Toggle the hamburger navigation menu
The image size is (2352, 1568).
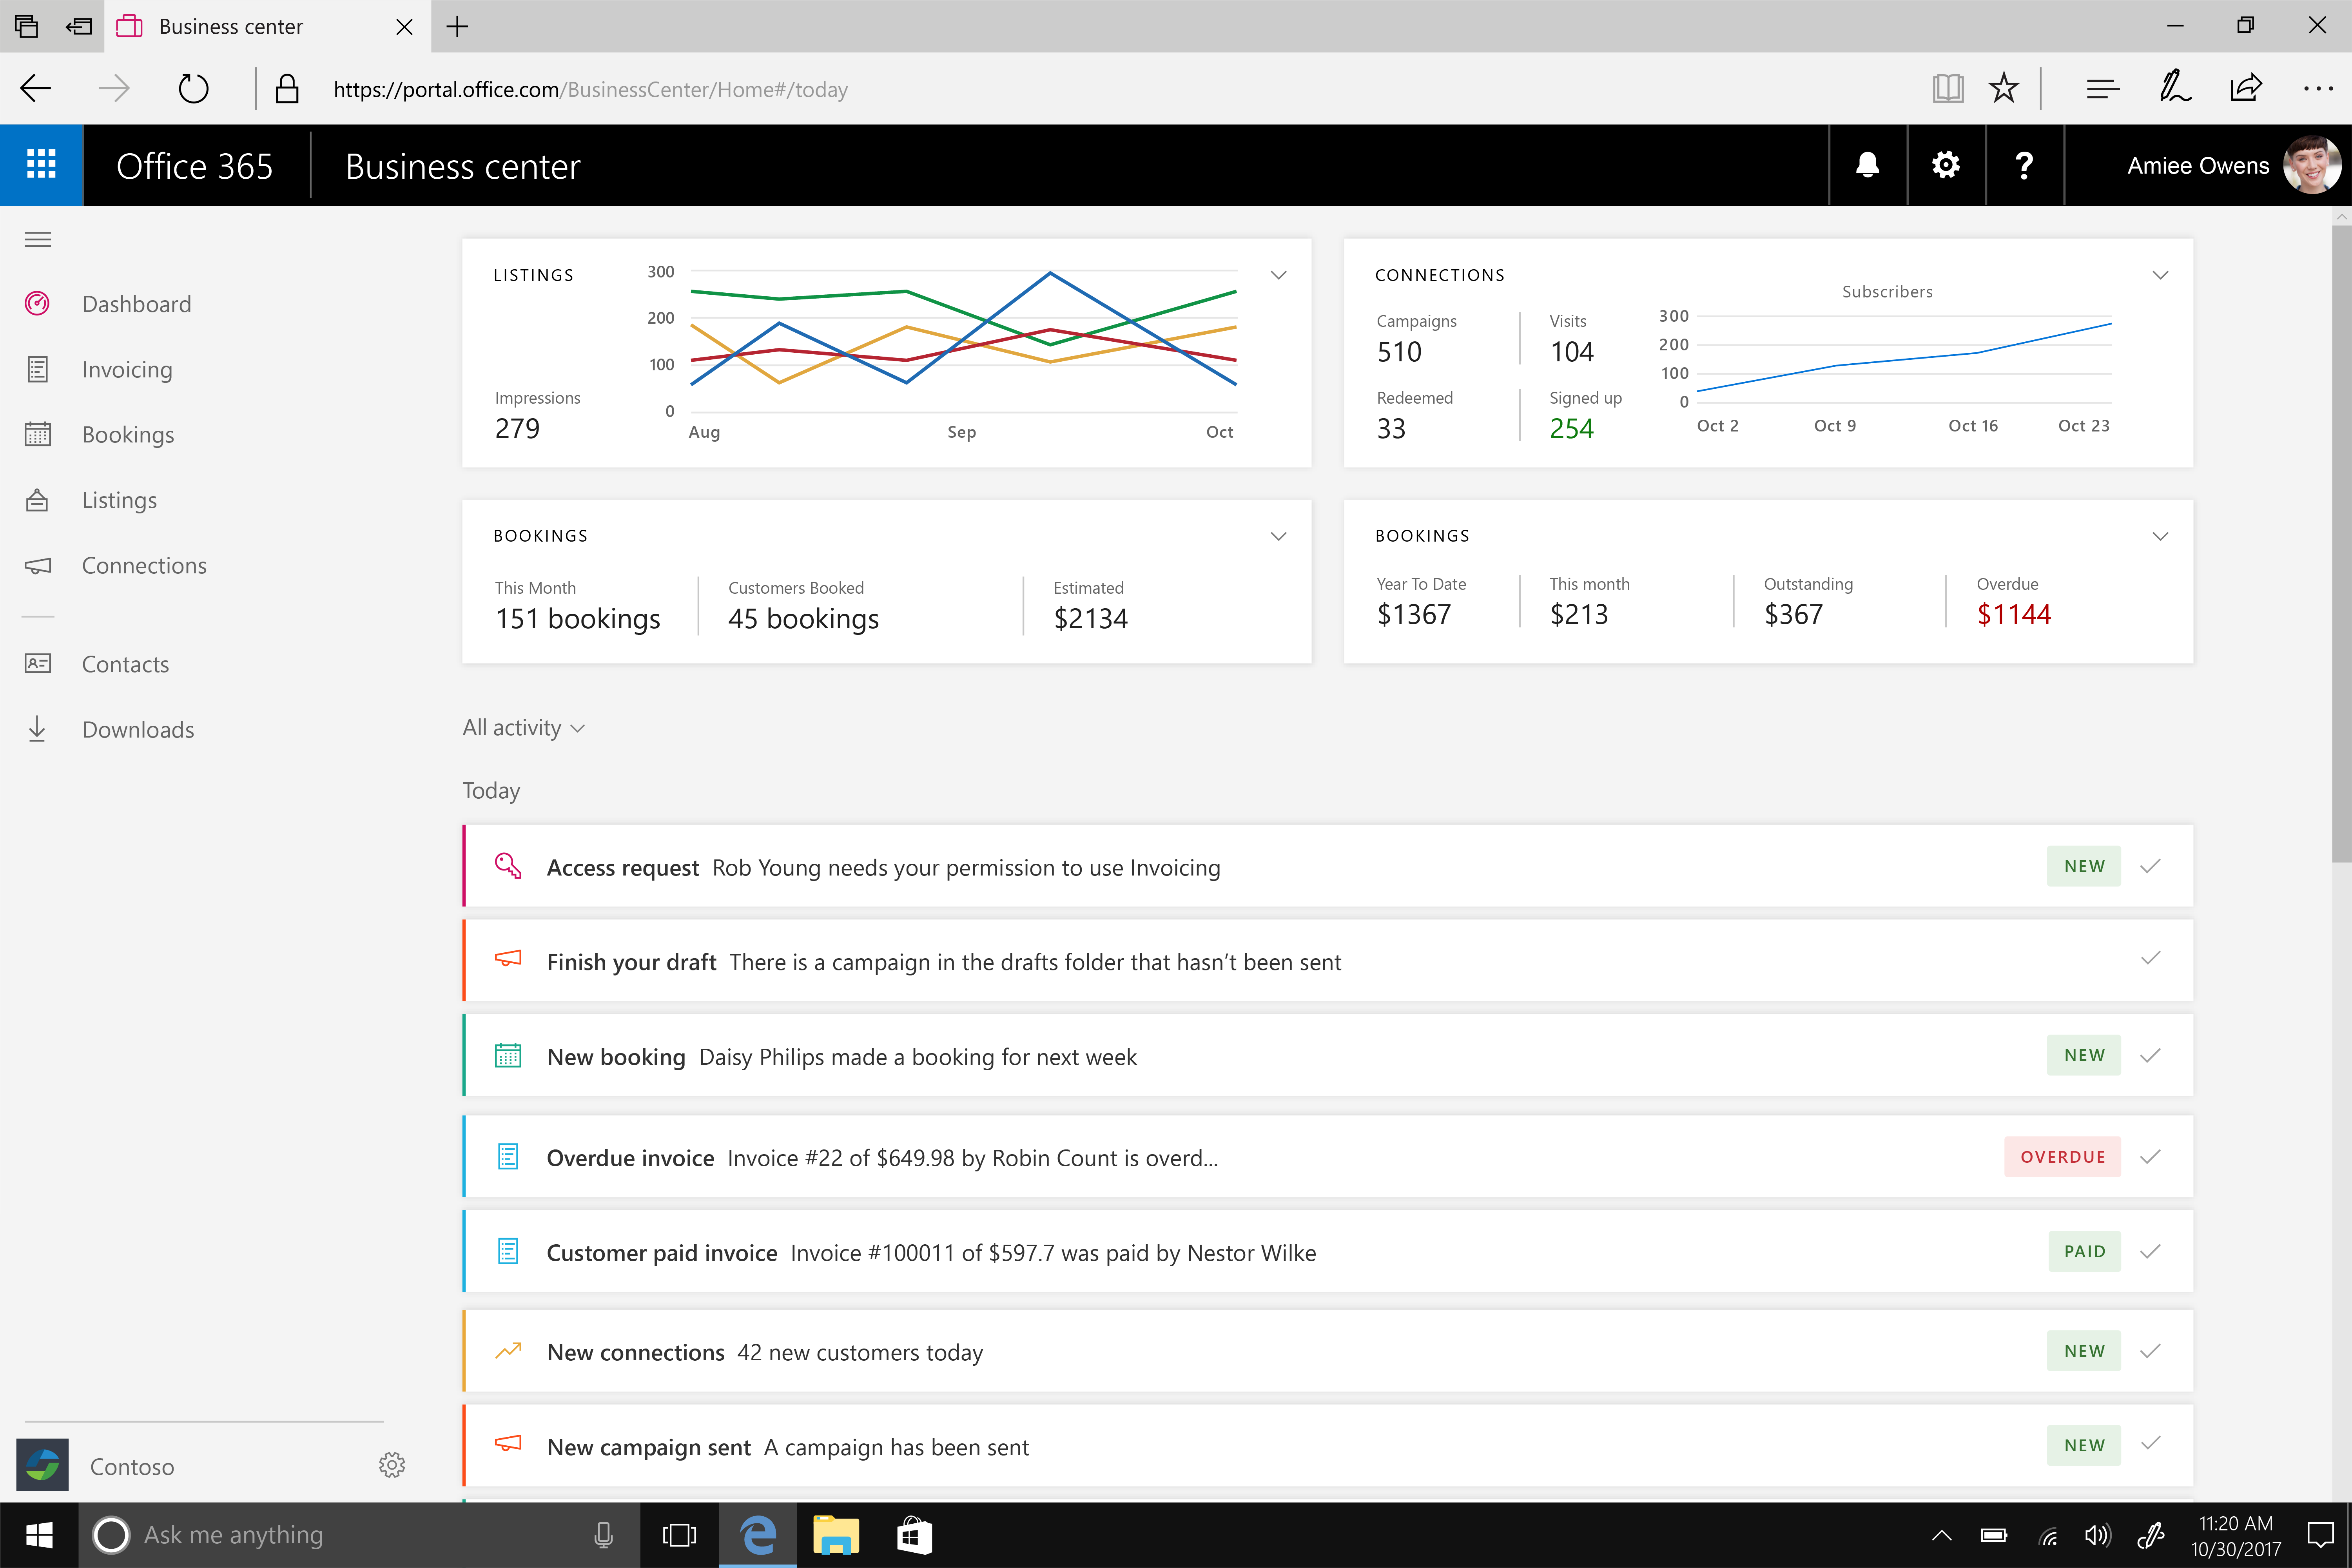pos(38,240)
